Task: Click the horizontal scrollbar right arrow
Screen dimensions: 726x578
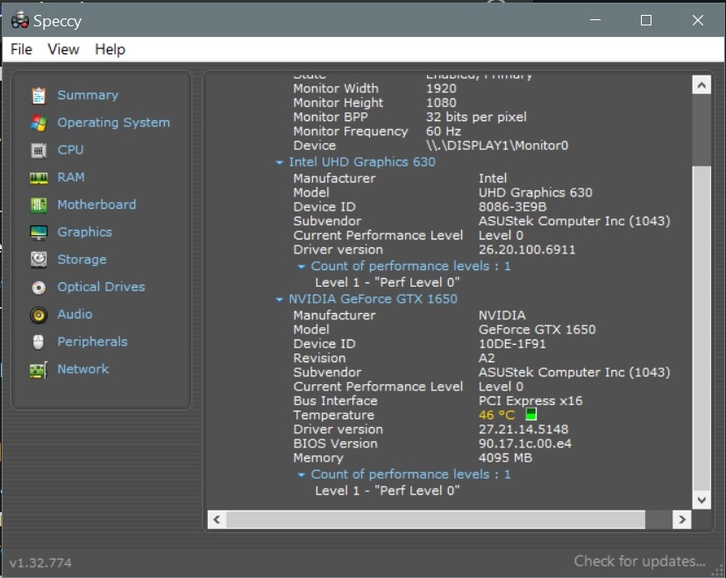Action: pos(682,519)
